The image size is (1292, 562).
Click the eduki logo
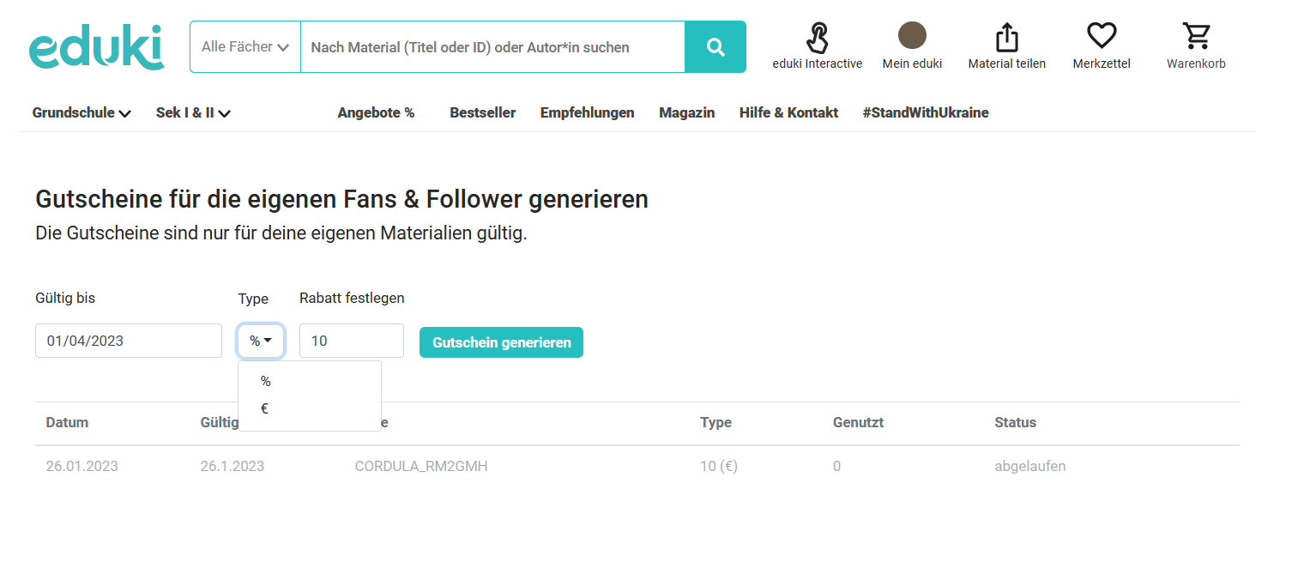96,47
